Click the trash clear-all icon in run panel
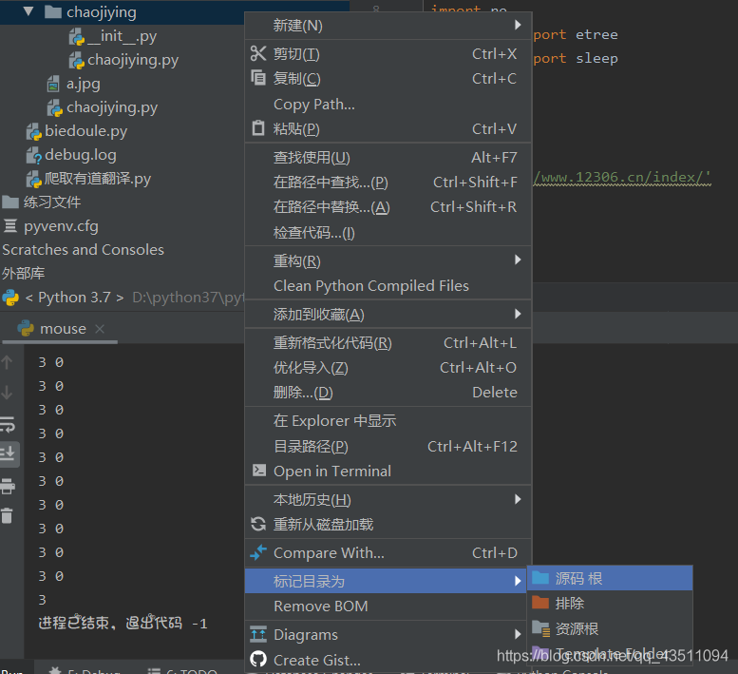738x674 pixels. [x=7, y=516]
